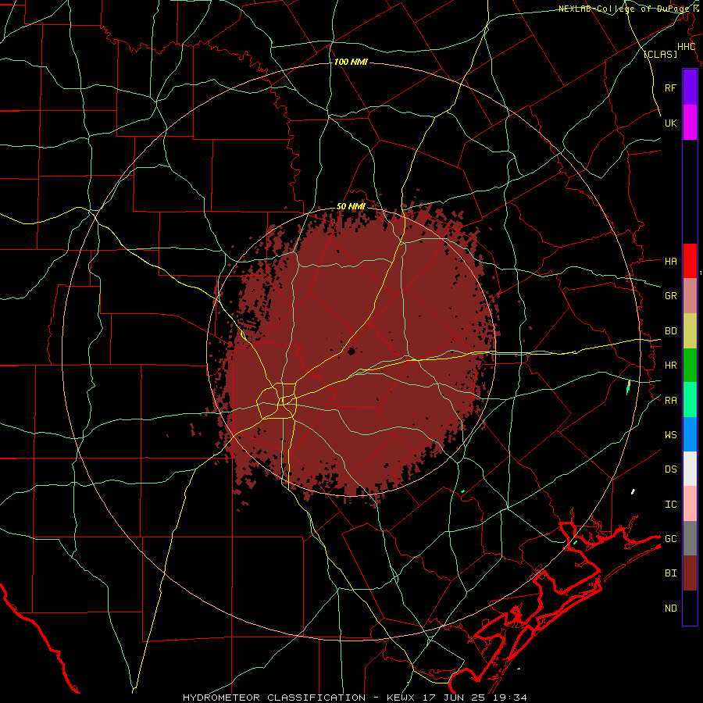Select the bright red HA legend swatch

pyautogui.click(x=690, y=261)
